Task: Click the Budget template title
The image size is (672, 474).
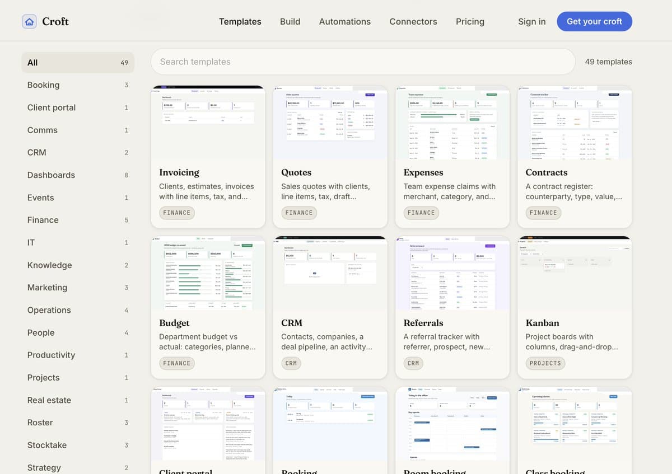Action: pos(174,323)
